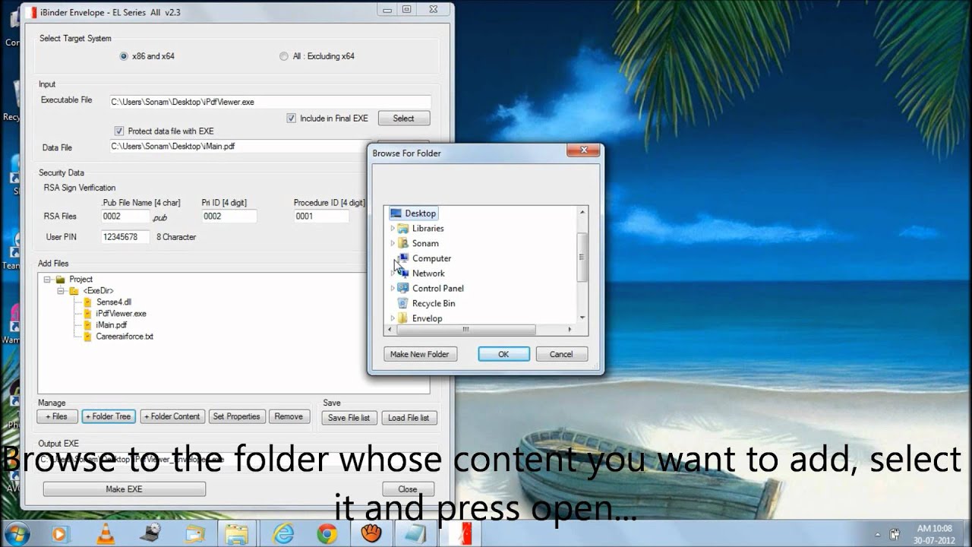Click the folder tree horizontal scrollbar thumb
Screen dimensions: 972x547
point(466,330)
